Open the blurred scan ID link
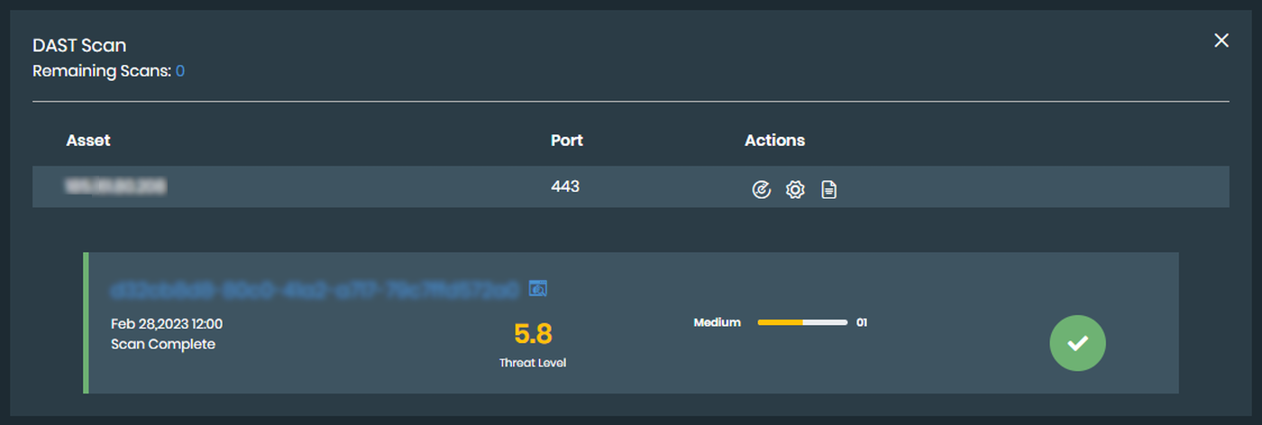 click(x=315, y=290)
